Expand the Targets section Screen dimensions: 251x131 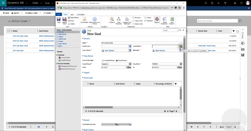[x=83, y=73]
